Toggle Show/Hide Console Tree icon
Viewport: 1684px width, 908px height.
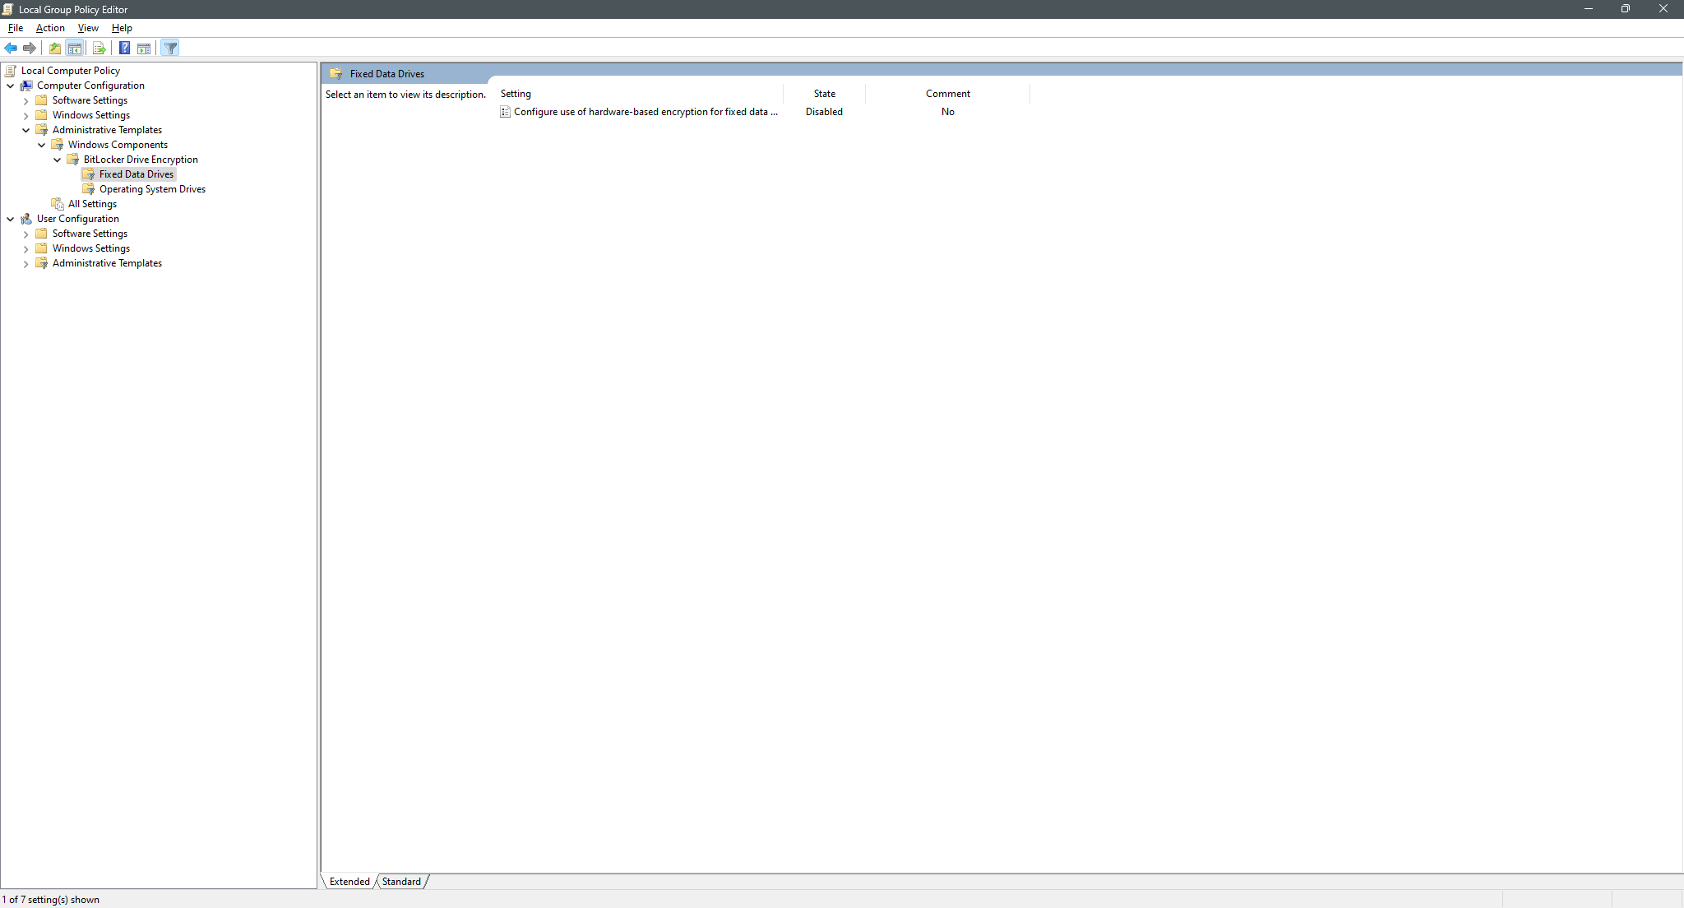[x=75, y=48]
